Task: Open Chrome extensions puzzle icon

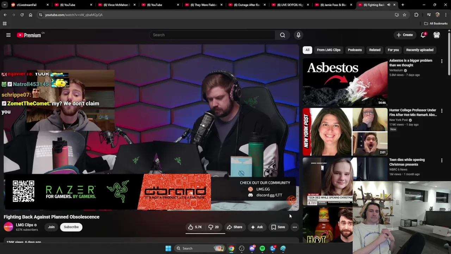Action: (x=416, y=15)
